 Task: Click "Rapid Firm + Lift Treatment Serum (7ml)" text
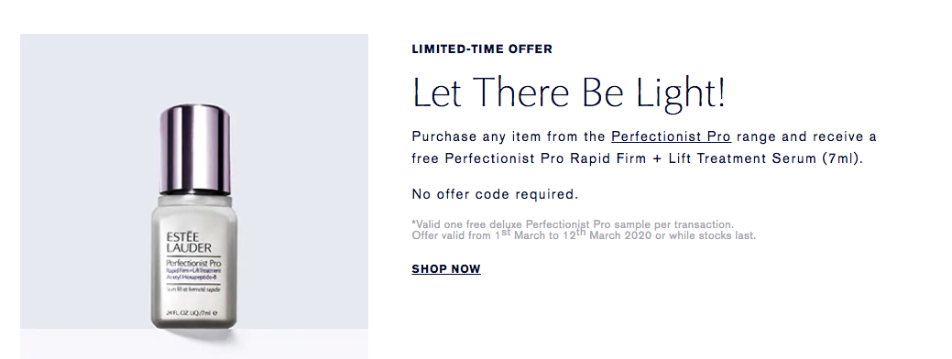[716, 158]
